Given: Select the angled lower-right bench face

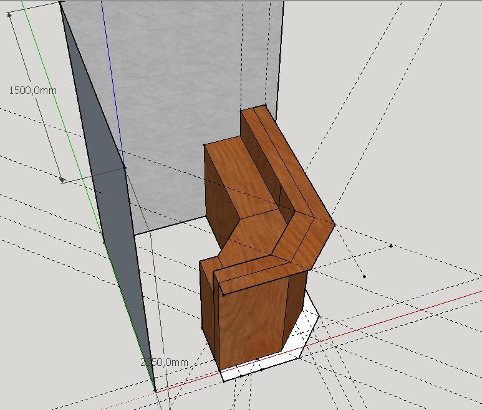Looking at the screenshot, I should point(296,305).
